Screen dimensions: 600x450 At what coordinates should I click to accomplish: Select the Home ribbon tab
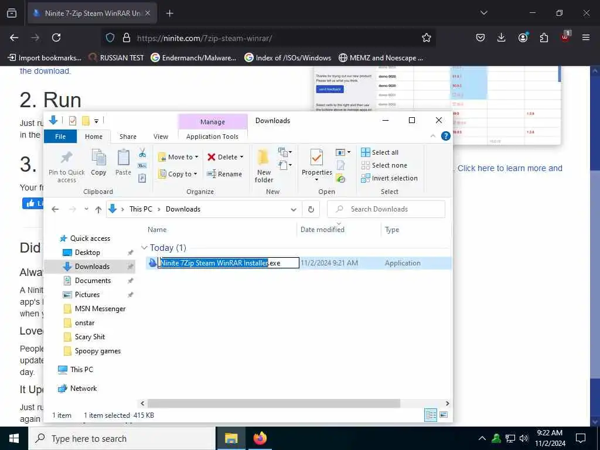[x=94, y=137]
